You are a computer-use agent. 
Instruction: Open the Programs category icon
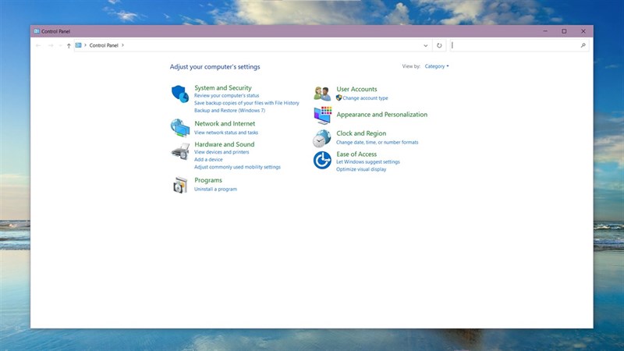[180, 185]
